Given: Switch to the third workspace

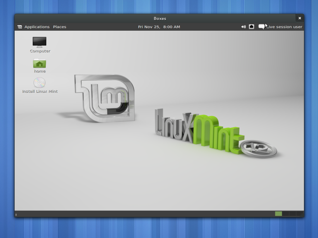Looking at the screenshot, I should tap(293, 214).
